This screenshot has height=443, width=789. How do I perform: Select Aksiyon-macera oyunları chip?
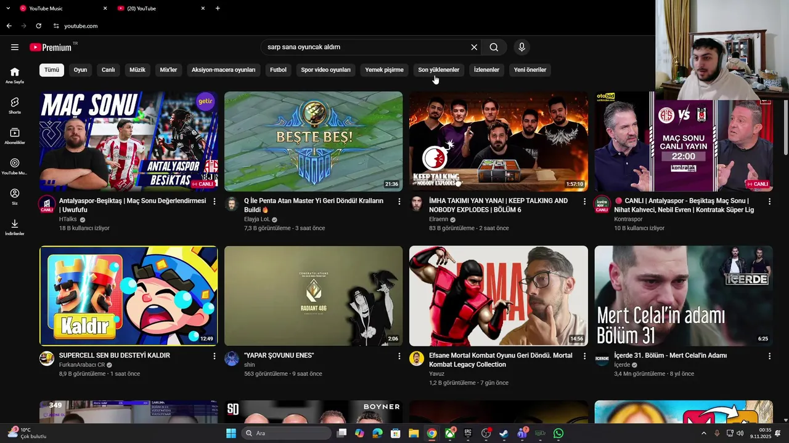[x=223, y=70]
